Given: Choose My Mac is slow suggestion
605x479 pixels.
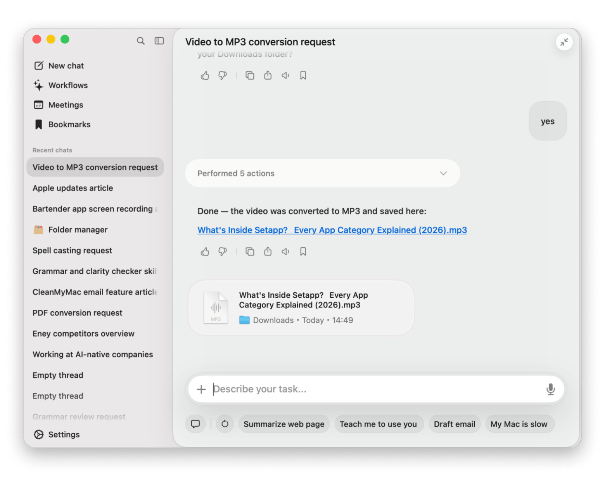Looking at the screenshot, I should 519,424.
